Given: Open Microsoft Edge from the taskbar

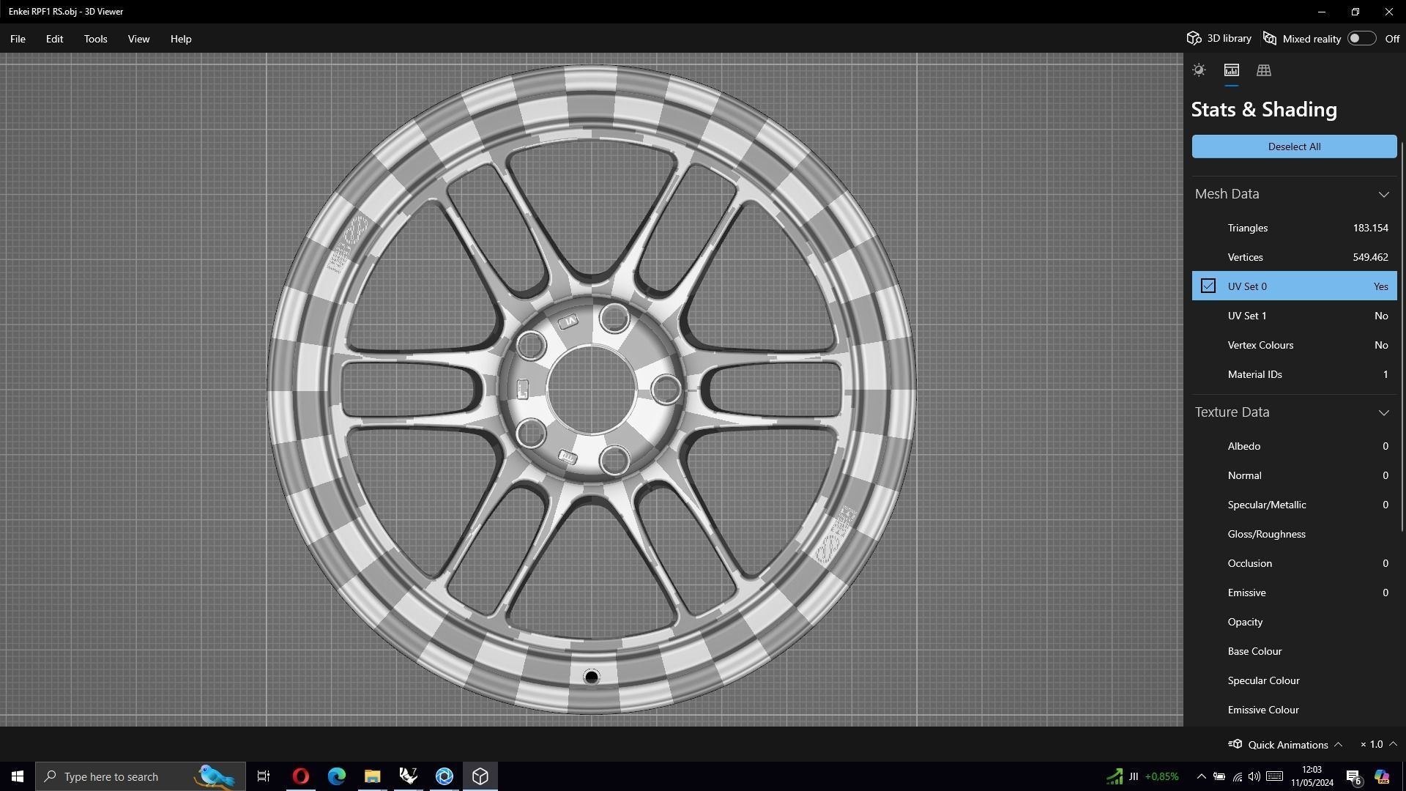Looking at the screenshot, I should 336,776.
